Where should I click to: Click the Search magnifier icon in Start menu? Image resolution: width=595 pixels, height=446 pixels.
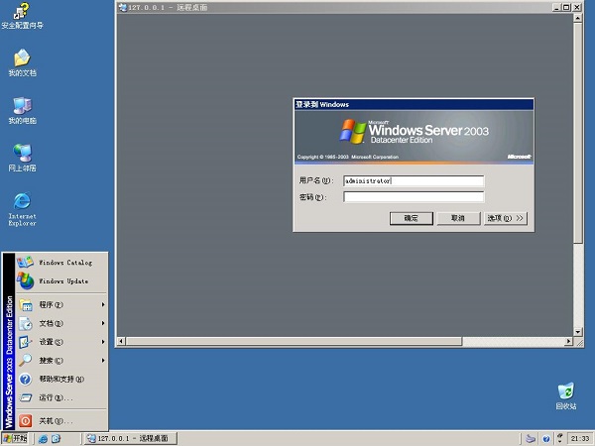[26, 361]
